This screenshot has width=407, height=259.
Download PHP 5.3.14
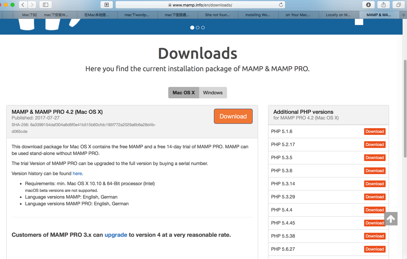(375, 184)
